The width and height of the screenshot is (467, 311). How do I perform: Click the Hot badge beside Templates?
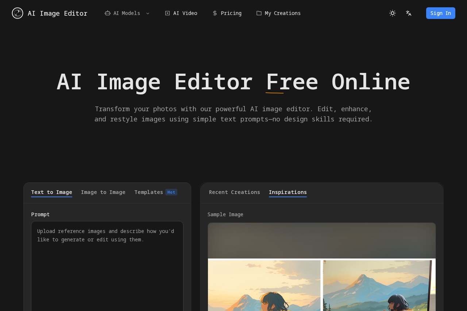coord(171,192)
